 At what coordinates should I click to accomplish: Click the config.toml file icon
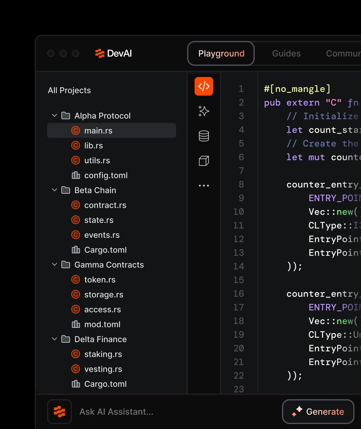click(76, 175)
